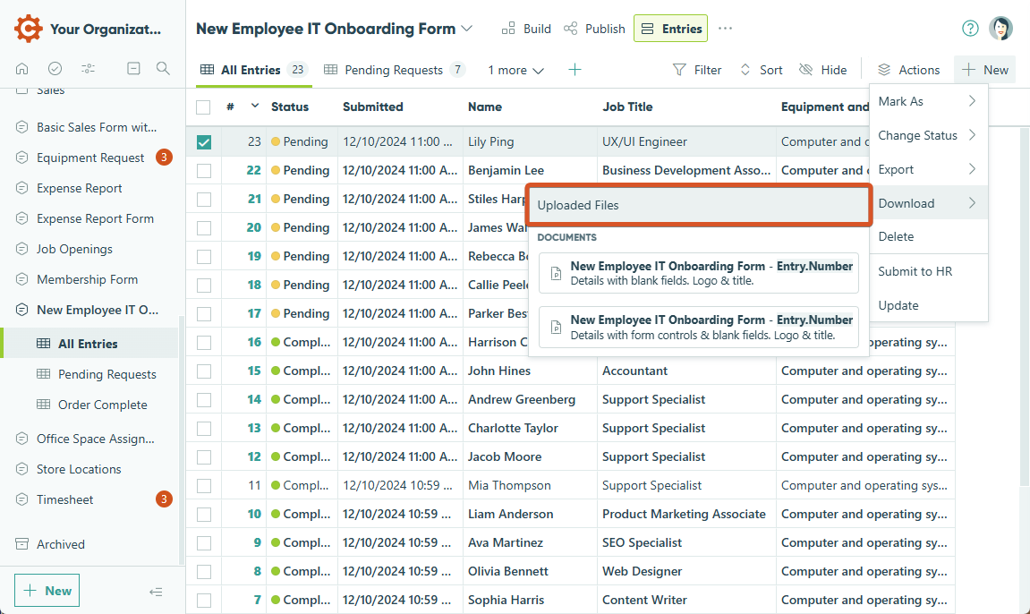Open the Download submenu item
Viewport: 1030px width, 614px height.
click(x=928, y=203)
